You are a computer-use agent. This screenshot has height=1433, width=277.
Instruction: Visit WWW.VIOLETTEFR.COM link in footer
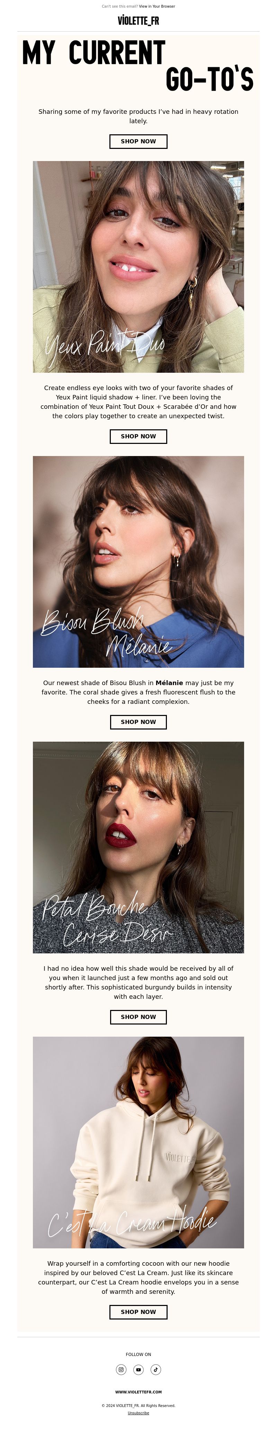coord(138,1392)
